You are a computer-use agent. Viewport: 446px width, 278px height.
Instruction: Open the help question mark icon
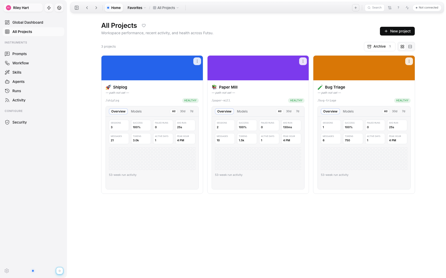pos(398,8)
